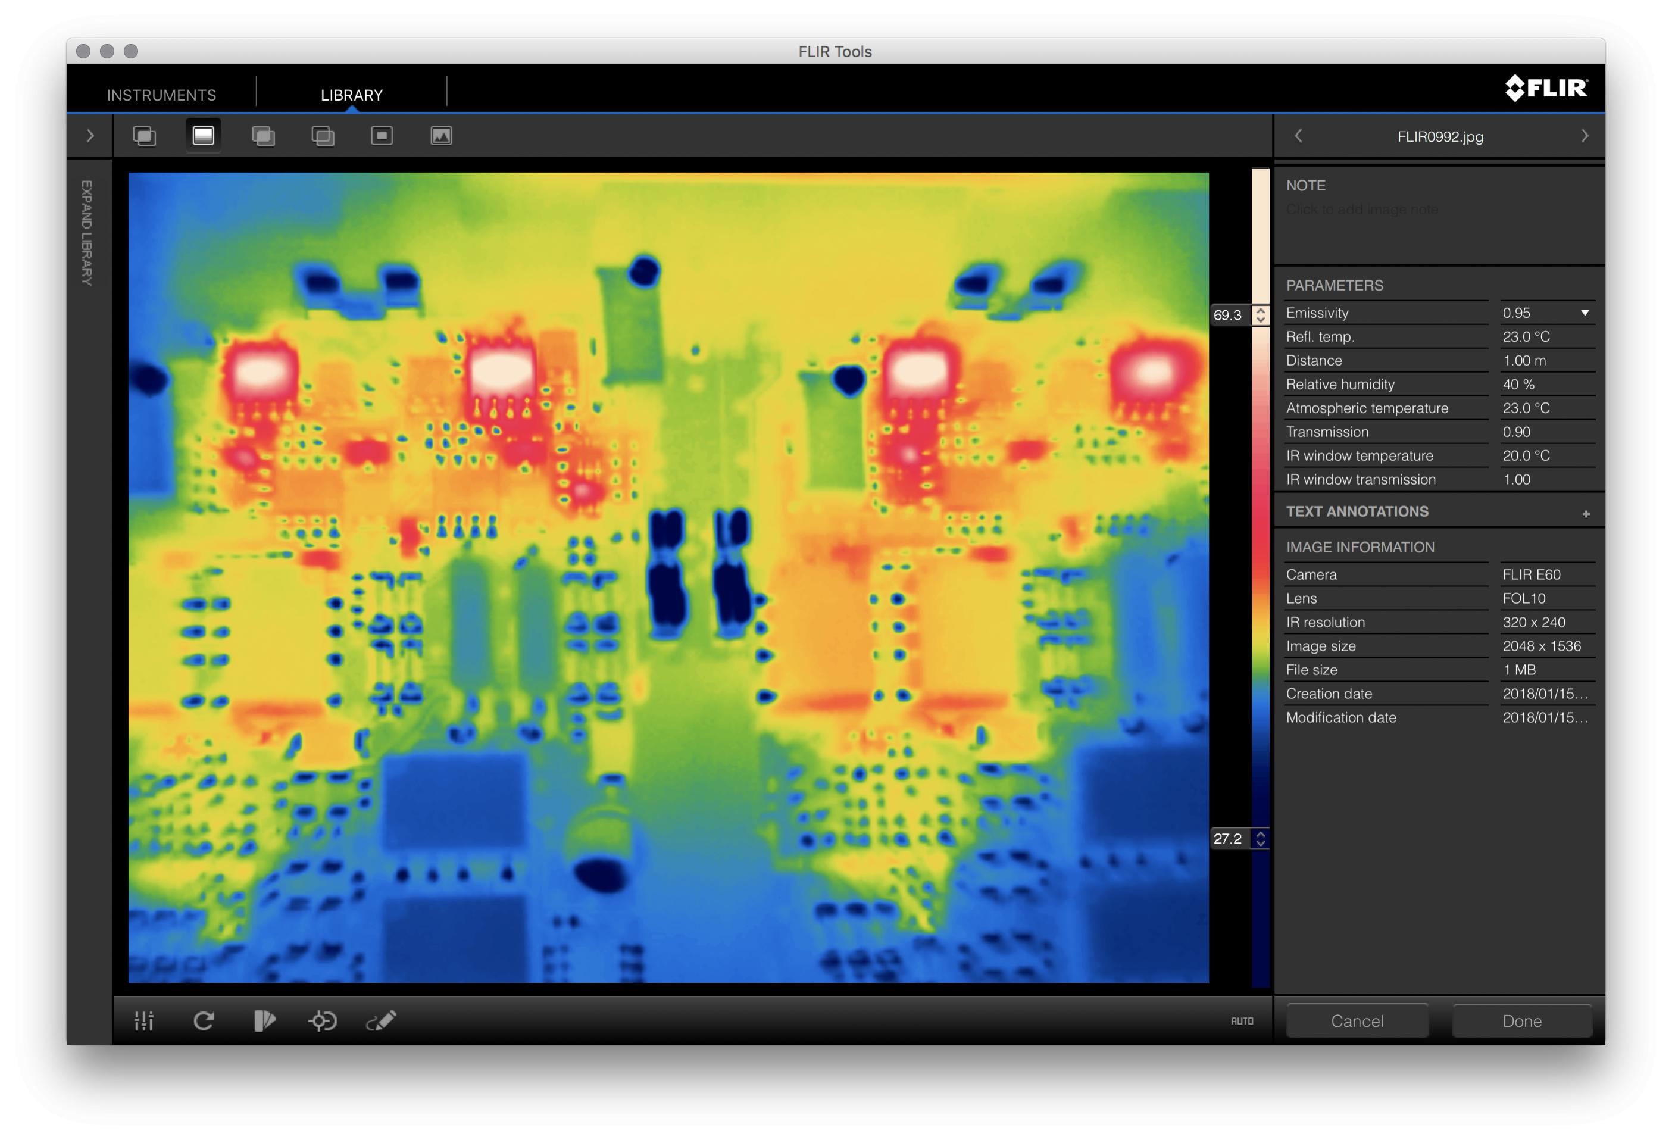Image resolution: width=1672 pixels, height=1140 pixels.
Task: Select the active Thermal image mode icon
Action: coord(204,136)
